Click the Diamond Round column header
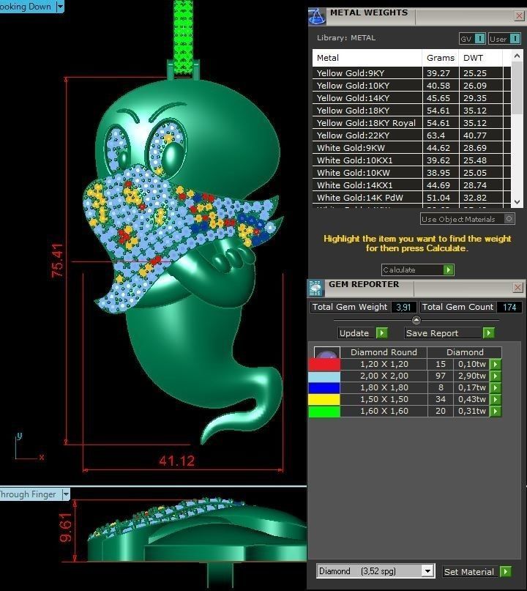The image size is (527, 591). 384,352
